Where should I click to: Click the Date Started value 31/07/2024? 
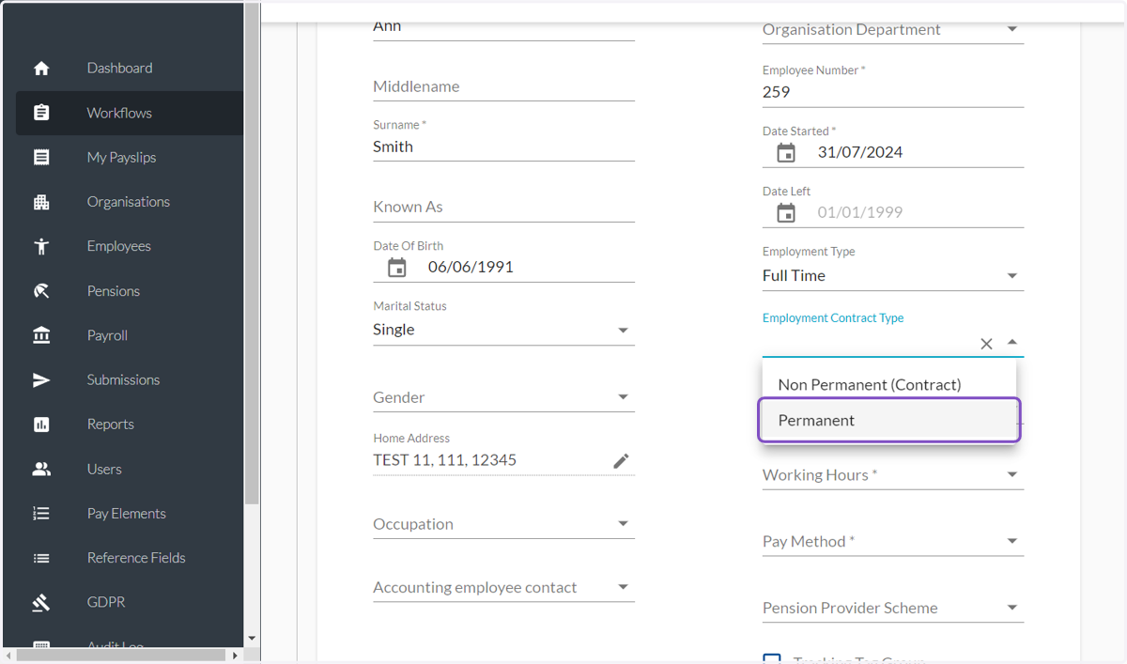click(860, 152)
